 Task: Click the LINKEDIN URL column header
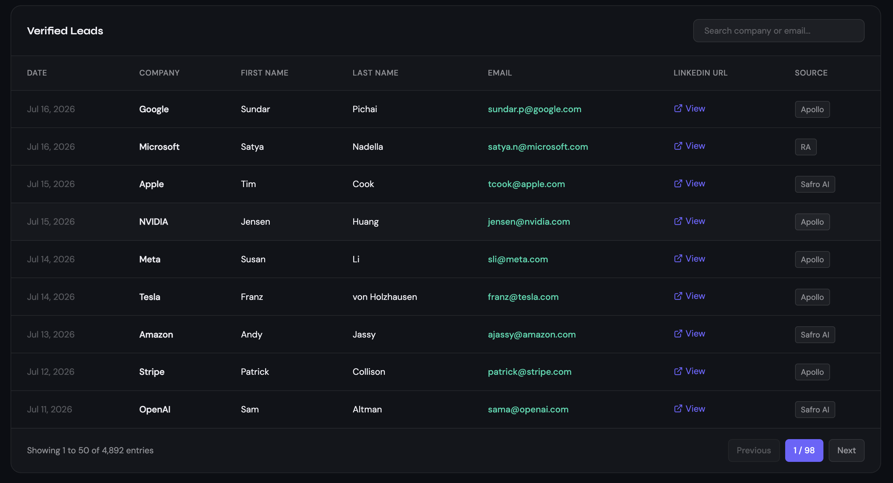tap(700, 73)
